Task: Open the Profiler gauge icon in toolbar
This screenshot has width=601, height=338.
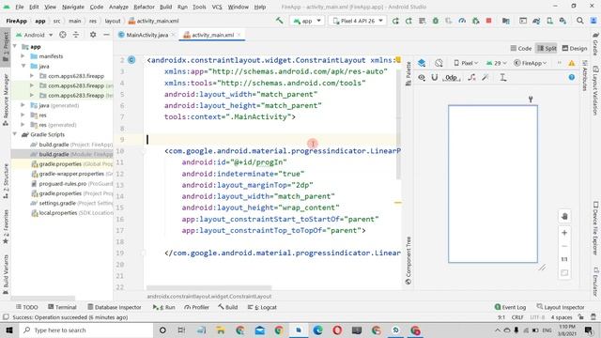Action: pyautogui.click(x=462, y=21)
